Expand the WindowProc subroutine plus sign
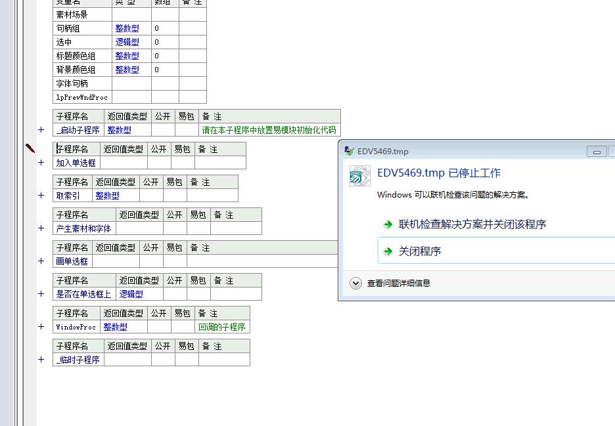Viewport: 615px width, 426px height. pos(41,327)
